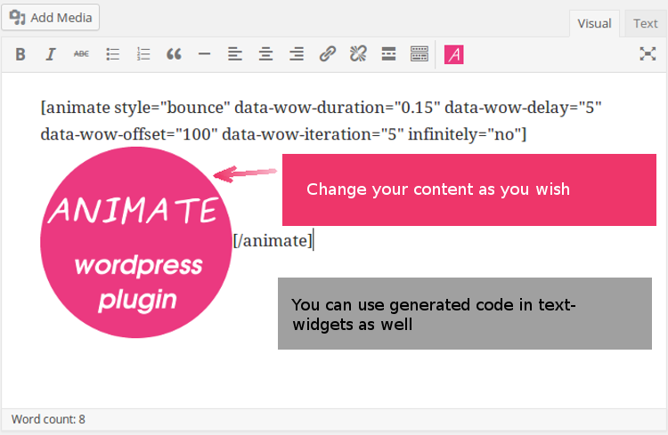Insert a numbered list
This screenshot has width=668, height=435.
tap(143, 54)
